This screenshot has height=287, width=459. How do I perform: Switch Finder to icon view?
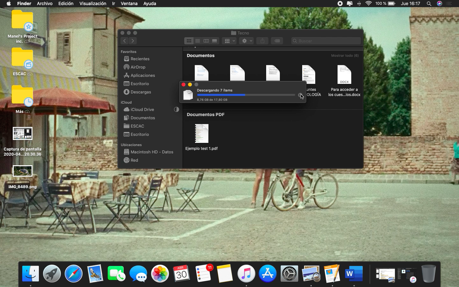[x=189, y=41]
